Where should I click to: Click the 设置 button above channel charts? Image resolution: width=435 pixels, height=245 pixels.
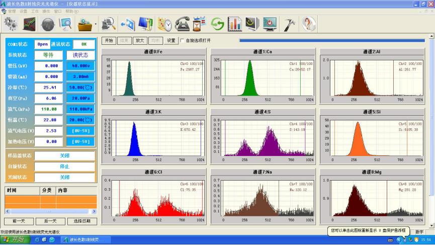pyautogui.click(x=171, y=41)
